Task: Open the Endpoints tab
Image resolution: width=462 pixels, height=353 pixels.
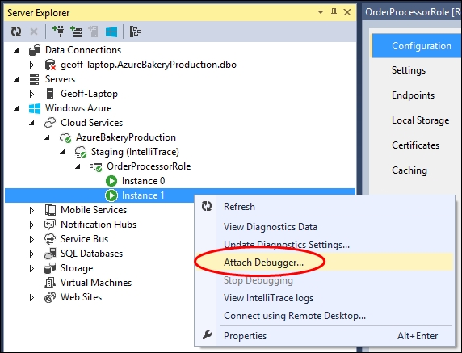Action: point(413,95)
